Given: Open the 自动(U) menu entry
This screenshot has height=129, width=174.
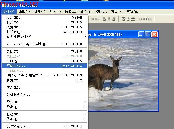Looking at the screenshot, I should tap(45, 114).
